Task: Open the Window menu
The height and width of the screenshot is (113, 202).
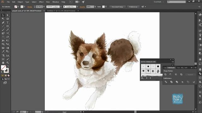Action: [56, 2]
